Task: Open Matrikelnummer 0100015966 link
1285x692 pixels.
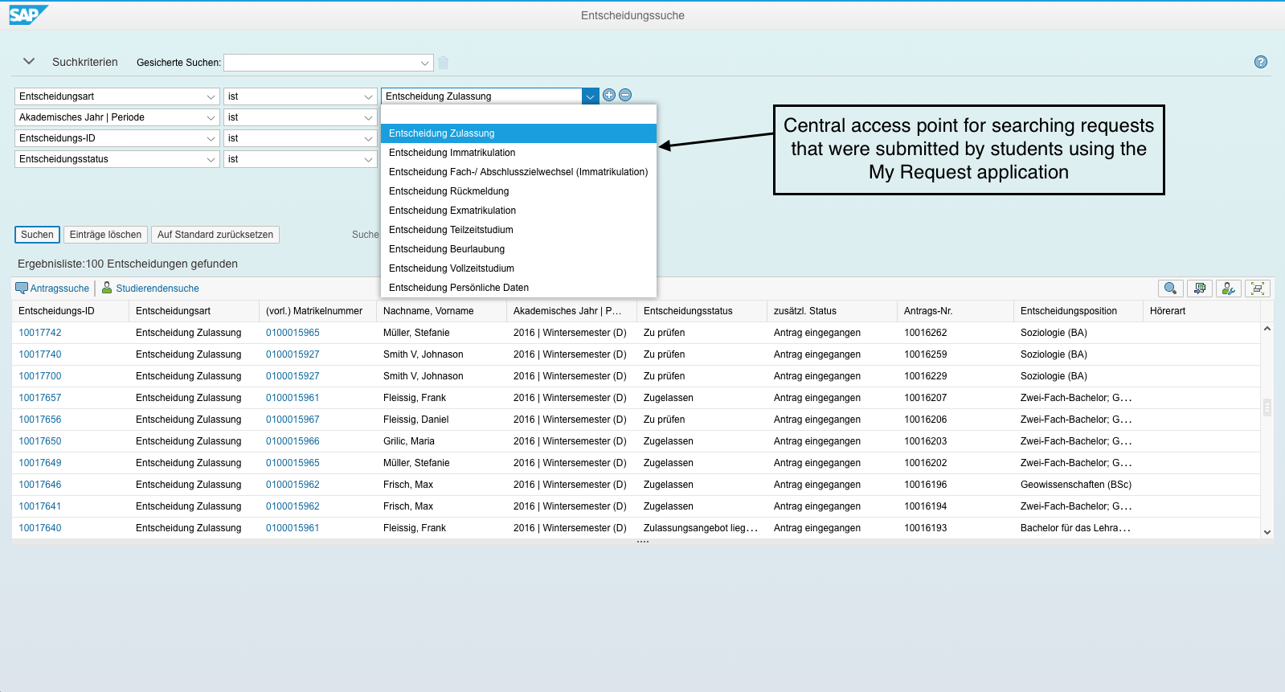Action: tap(293, 441)
